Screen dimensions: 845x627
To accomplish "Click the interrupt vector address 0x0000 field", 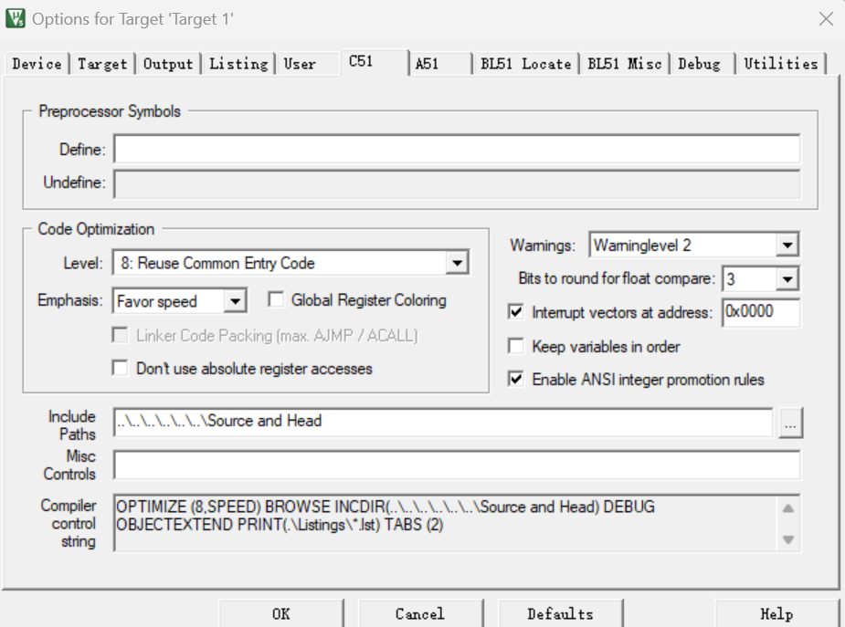I will [761, 312].
